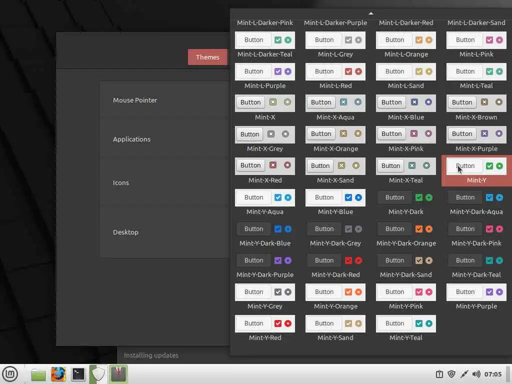Select the Mint-X-Pink theme
Screen dimensions: 512x384
tap(406, 139)
